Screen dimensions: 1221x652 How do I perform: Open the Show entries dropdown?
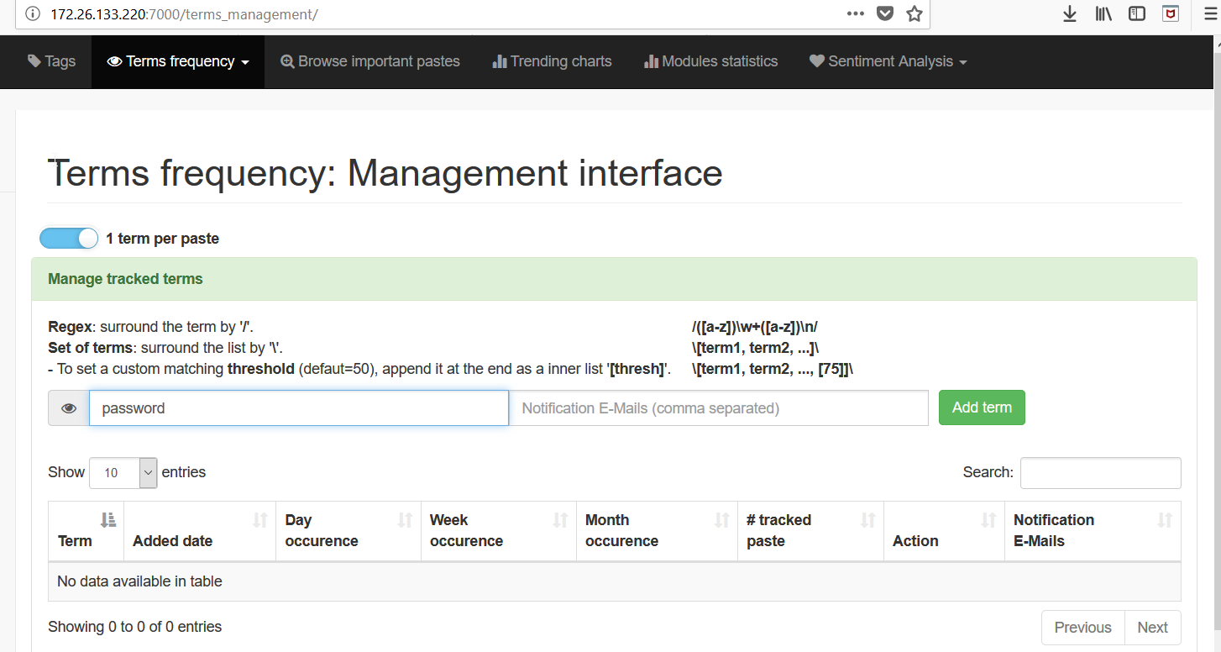123,472
